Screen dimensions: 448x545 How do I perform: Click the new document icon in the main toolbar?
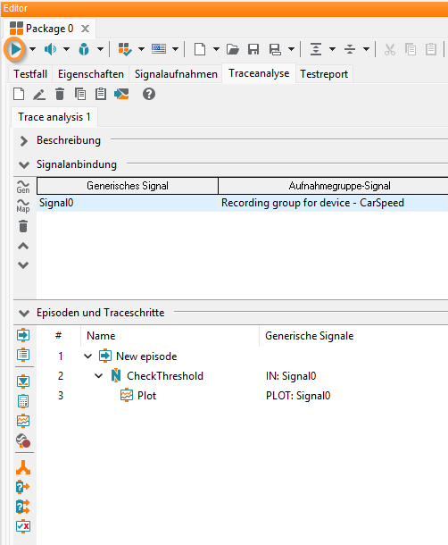(x=200, y=49)
